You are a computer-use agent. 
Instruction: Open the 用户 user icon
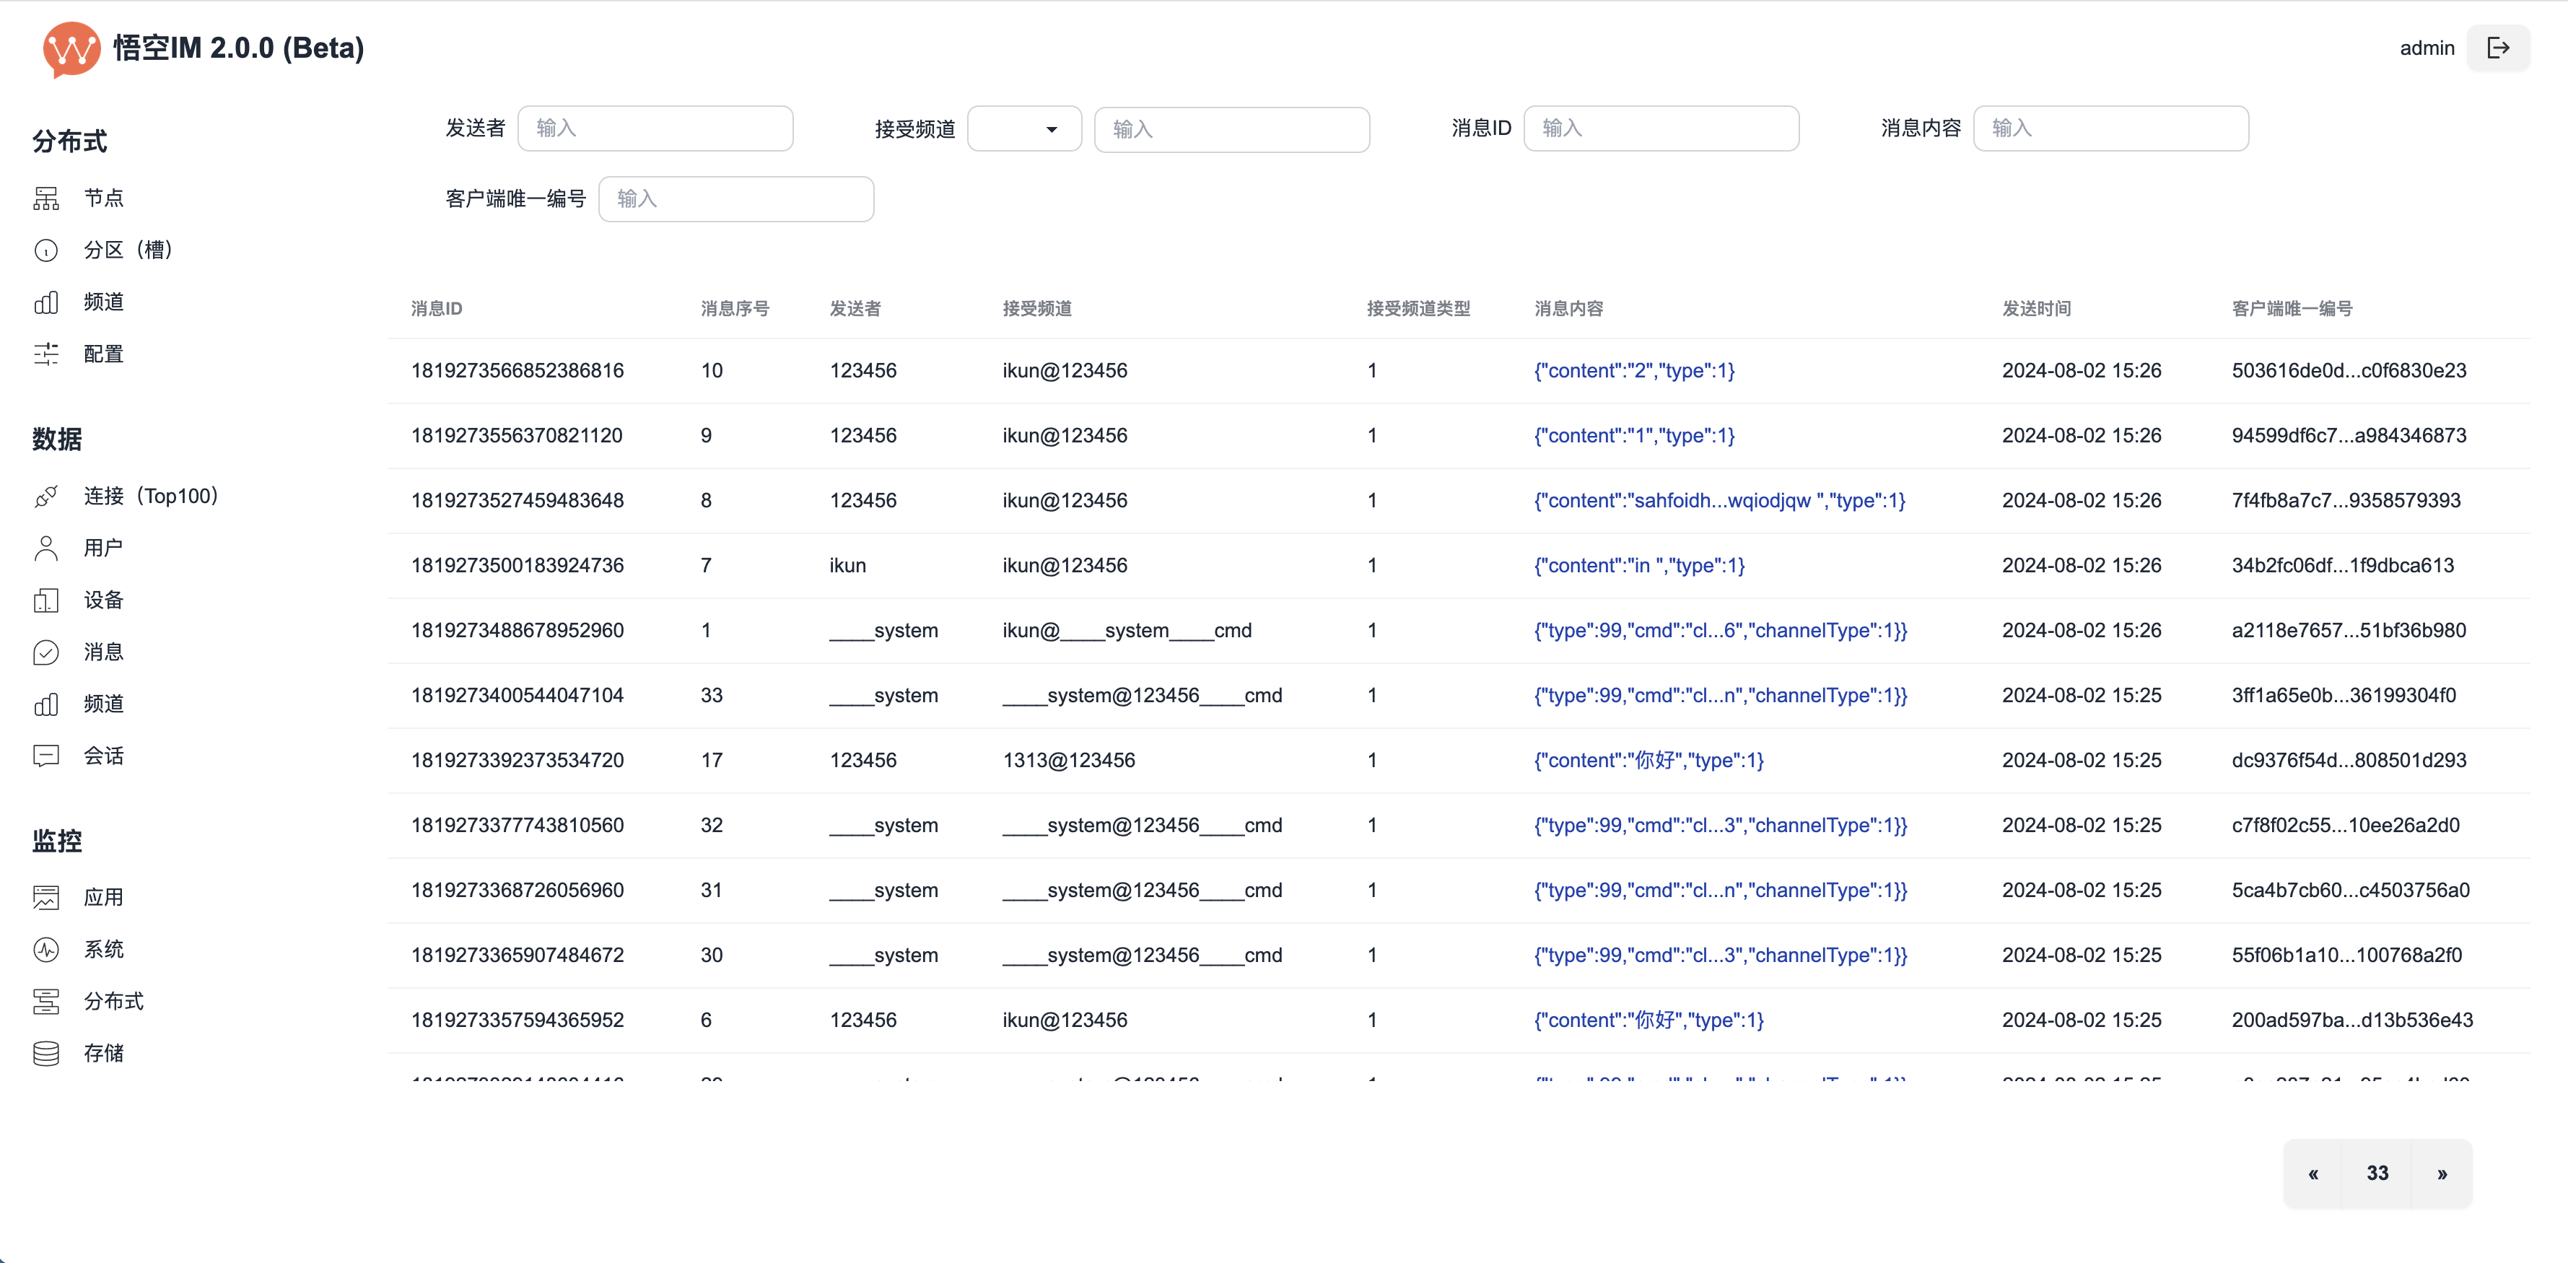pos(46,549)
